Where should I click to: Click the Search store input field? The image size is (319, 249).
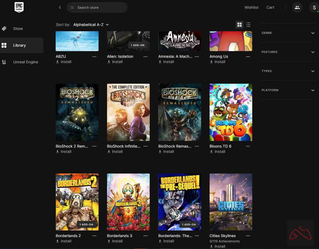tap(97, 7)
